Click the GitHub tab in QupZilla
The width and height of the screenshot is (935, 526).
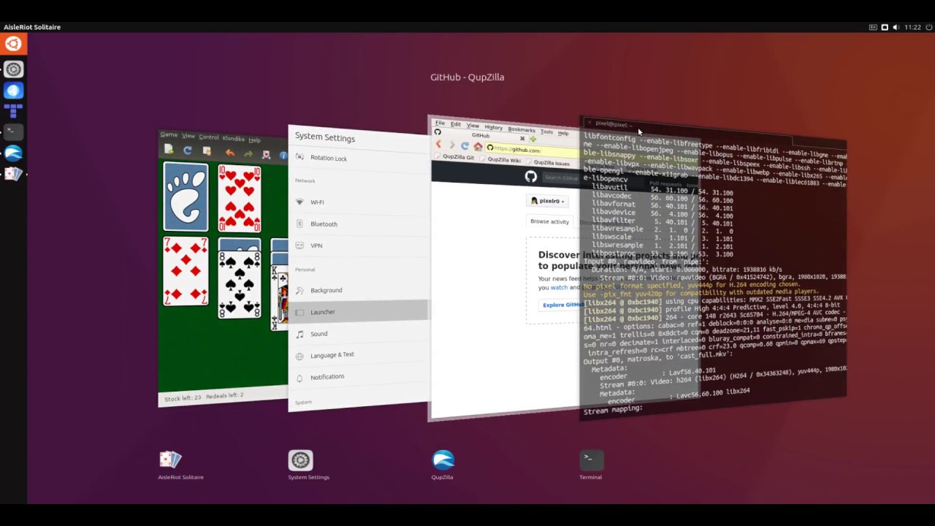point(481,135)
